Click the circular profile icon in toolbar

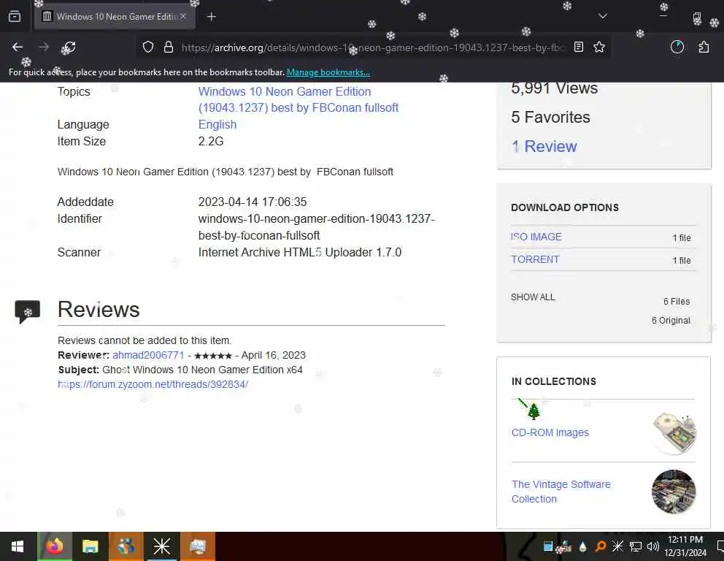[x=677, y=47]
